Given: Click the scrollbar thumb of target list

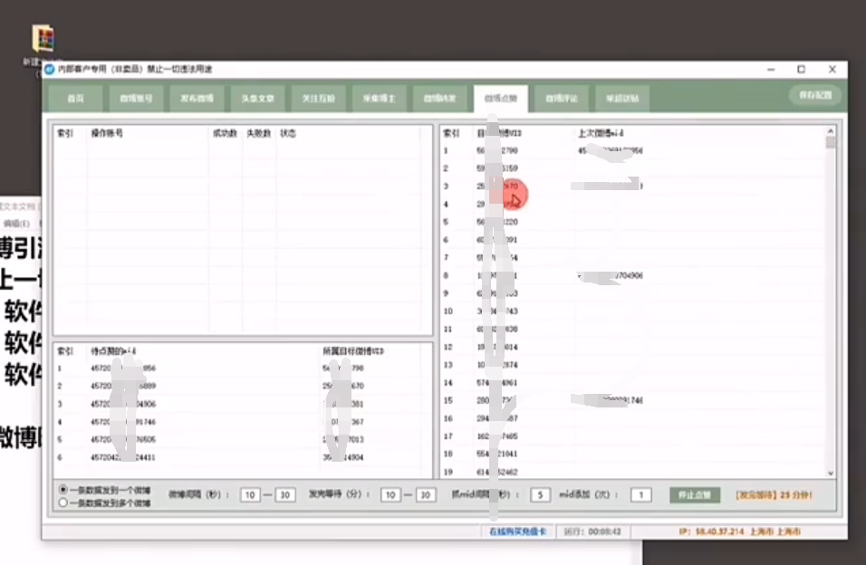Looking at the screenshot, I should click(x=830, y=142).
